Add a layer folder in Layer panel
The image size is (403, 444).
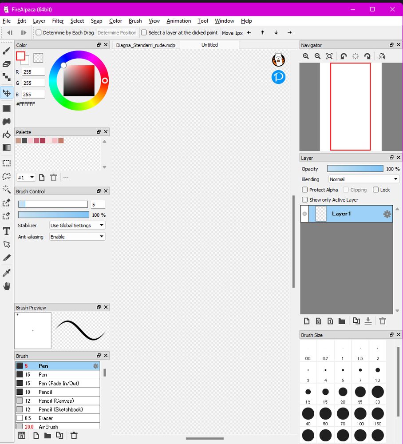(342, 321)
